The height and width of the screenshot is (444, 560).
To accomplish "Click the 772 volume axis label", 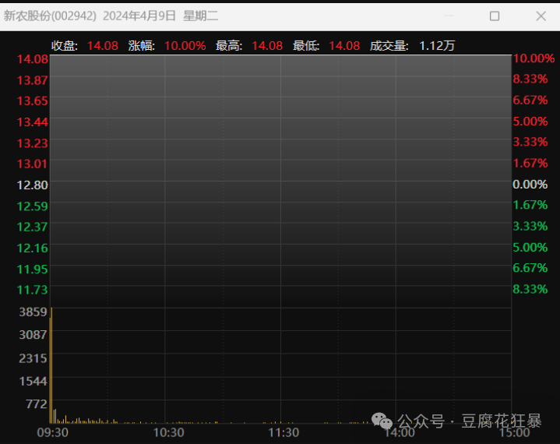I will (37, 404).
